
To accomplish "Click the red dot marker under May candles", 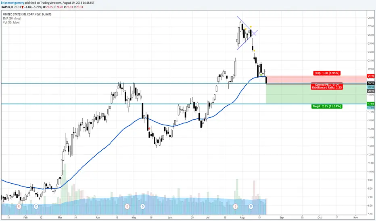I will 149,129.
